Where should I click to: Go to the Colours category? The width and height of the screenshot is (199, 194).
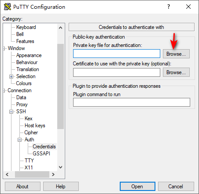pyautogui.click(x=24, y=83)
